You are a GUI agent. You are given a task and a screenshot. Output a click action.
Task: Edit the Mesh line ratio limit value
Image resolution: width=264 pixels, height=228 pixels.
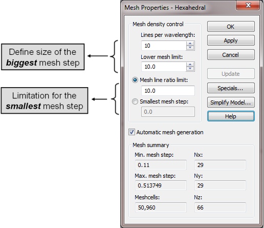pos(168,91)
